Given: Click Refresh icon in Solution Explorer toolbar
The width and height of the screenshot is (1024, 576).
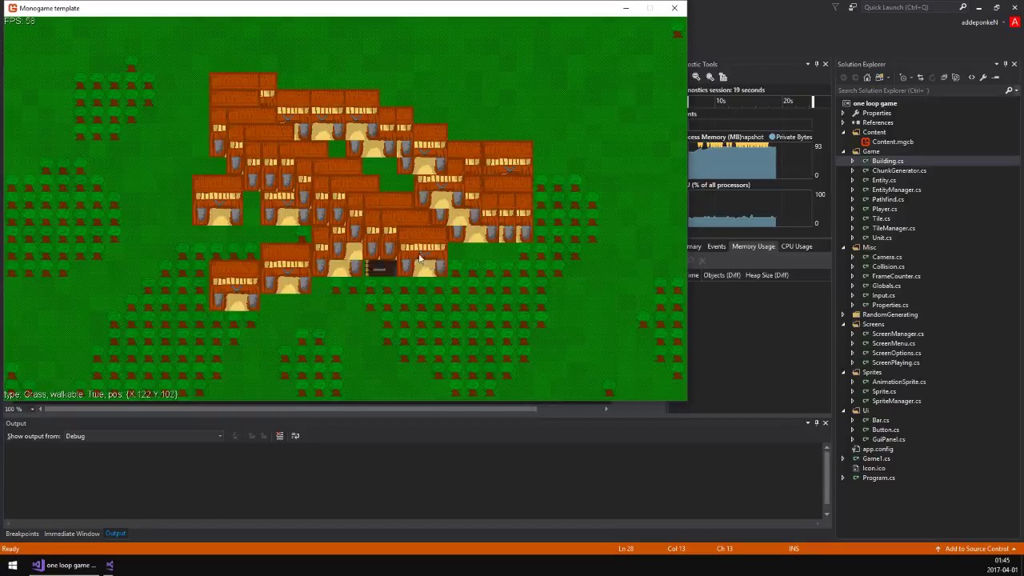Looking at the screenshot, I should coord(932,78).
